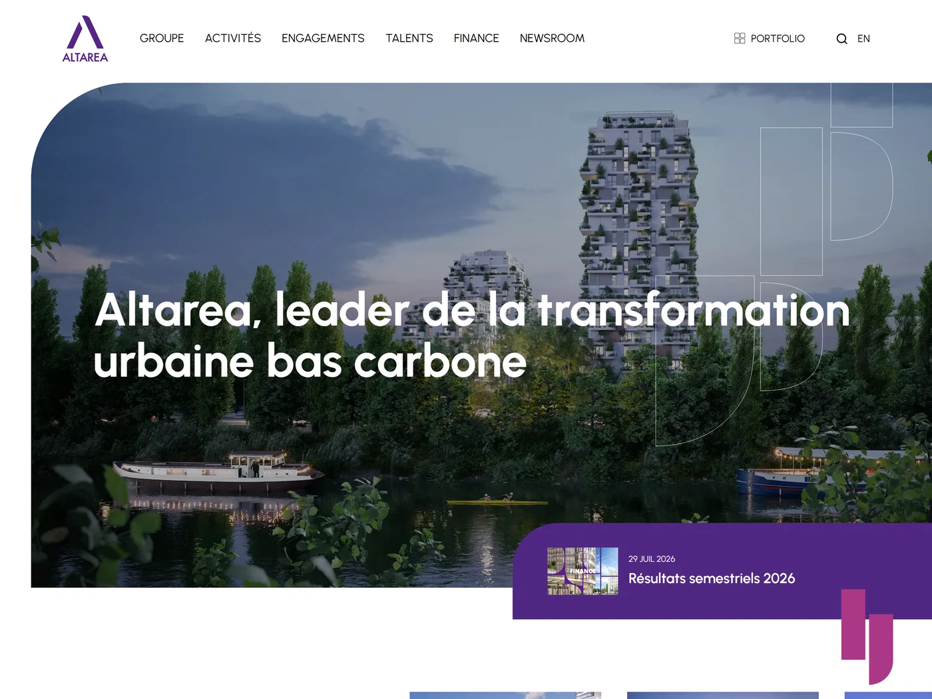Open the ENGAGEMENTS menu
Image resolution: width=932 pixels, height=699 pixels.
tap(323, 39)
